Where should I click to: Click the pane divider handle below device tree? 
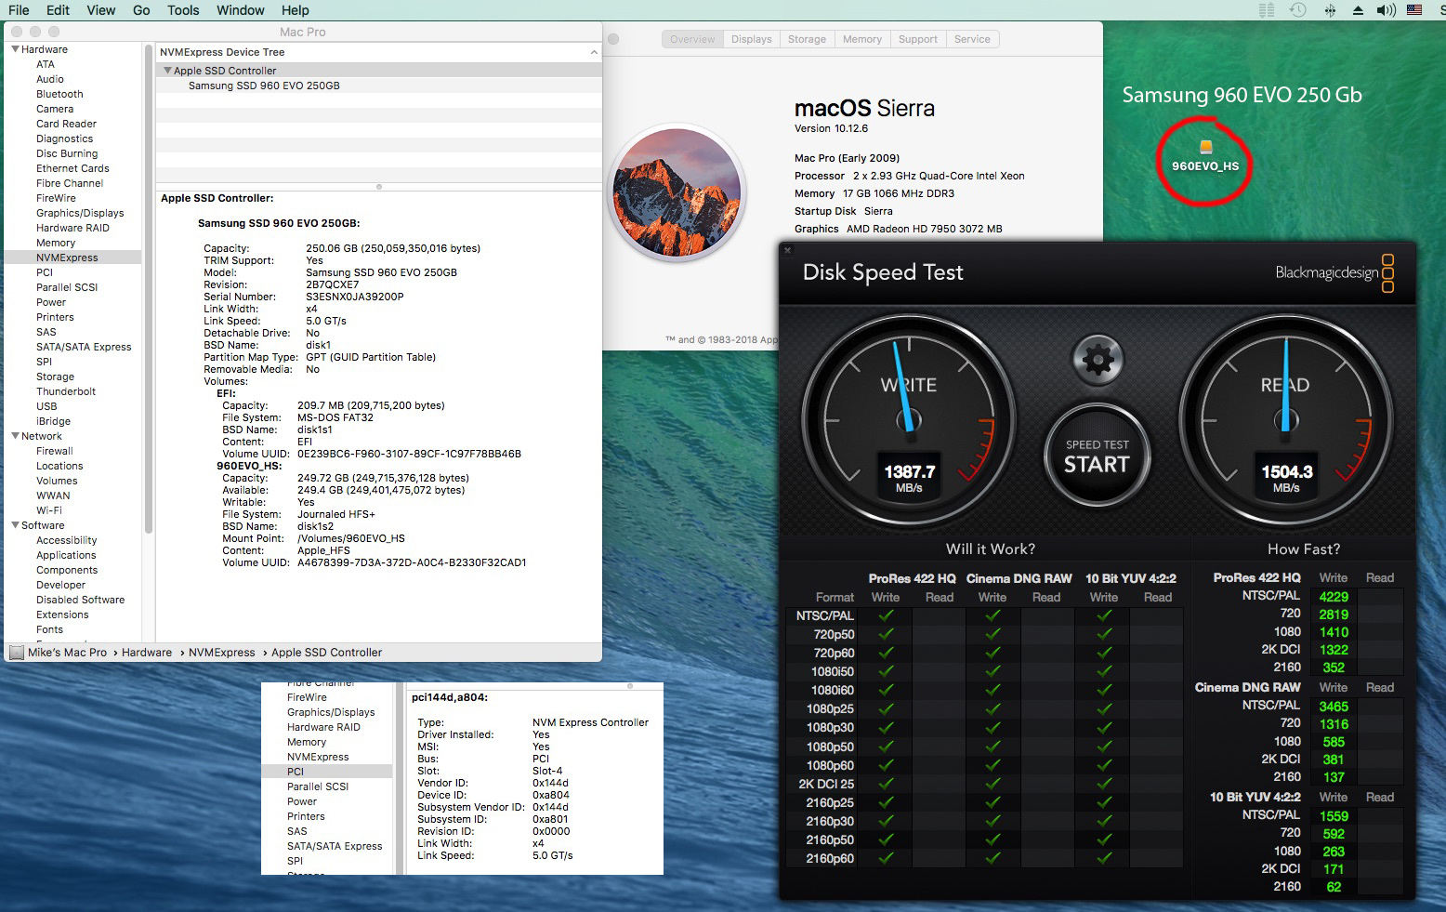point(379,187)
